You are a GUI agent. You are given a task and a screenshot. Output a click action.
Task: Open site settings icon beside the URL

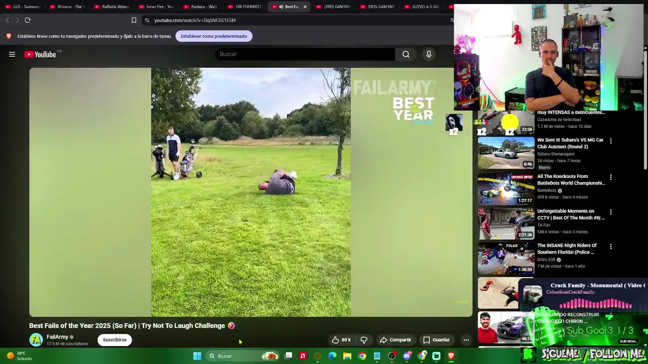147,20
